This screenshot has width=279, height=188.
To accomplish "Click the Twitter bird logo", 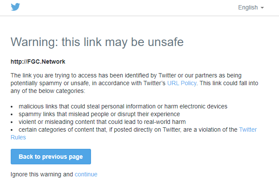I will point(15,7).
